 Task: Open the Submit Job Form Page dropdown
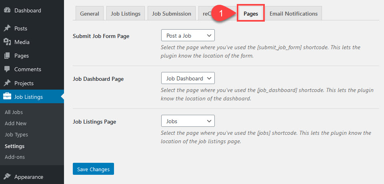tap(188, 36)
